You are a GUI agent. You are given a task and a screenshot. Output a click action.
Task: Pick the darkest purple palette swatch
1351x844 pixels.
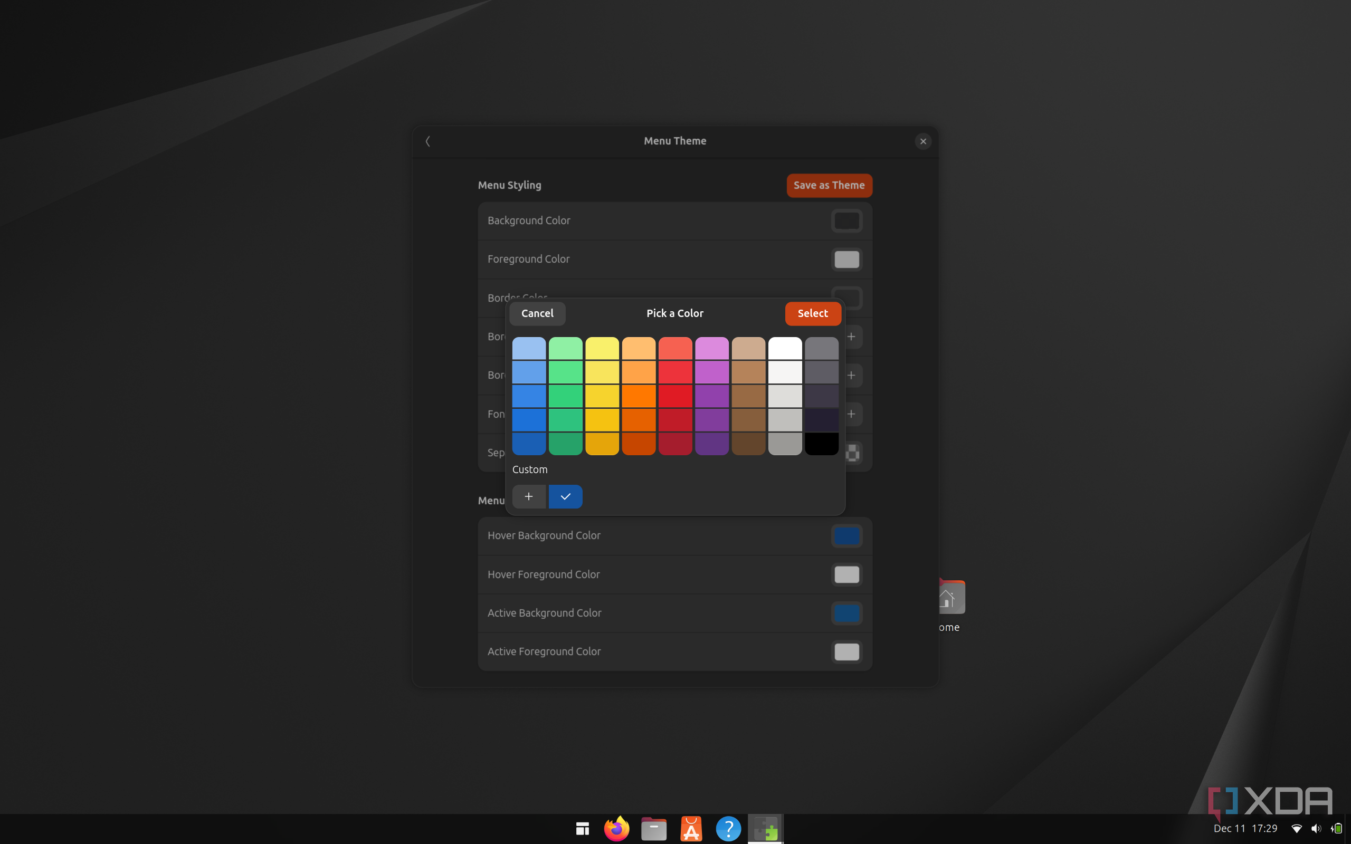(x=712, y=444)
